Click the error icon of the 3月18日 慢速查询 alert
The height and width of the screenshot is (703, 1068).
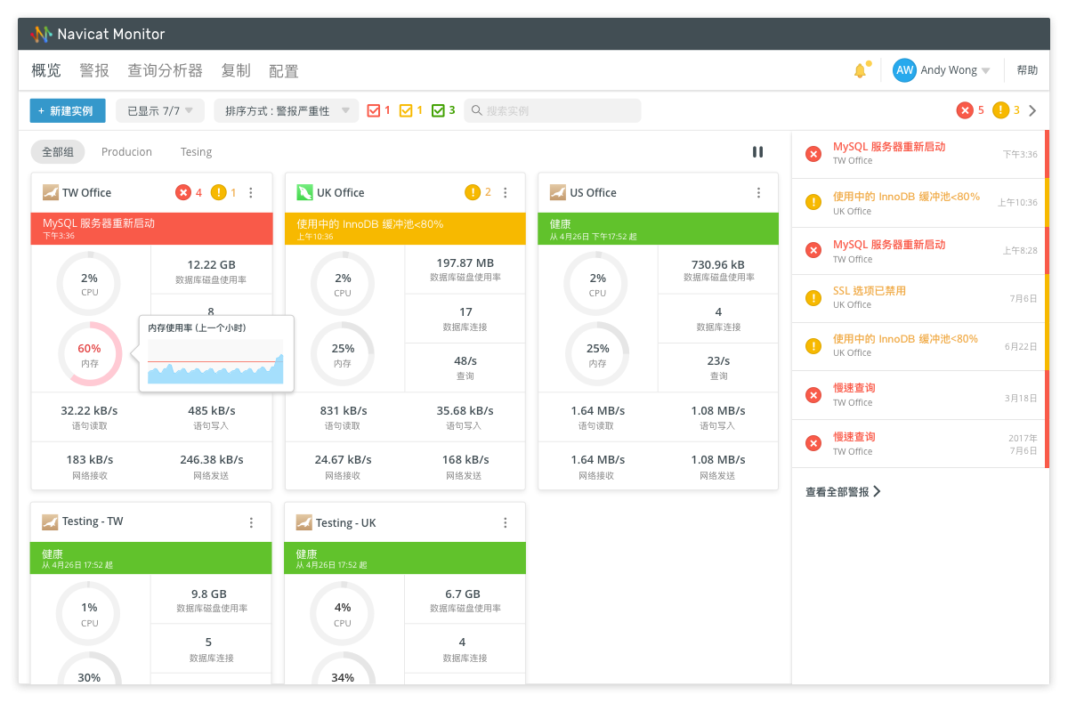tap(813, 394)
